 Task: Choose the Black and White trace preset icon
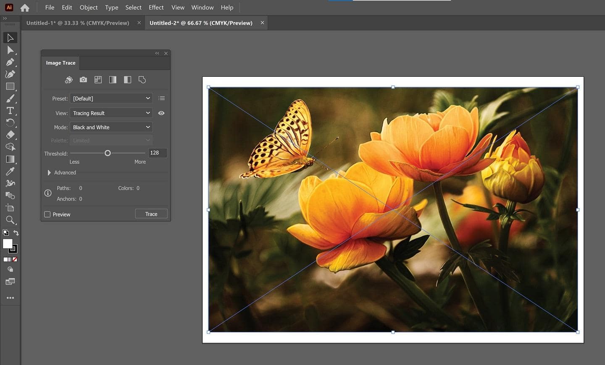pos(127,80)
